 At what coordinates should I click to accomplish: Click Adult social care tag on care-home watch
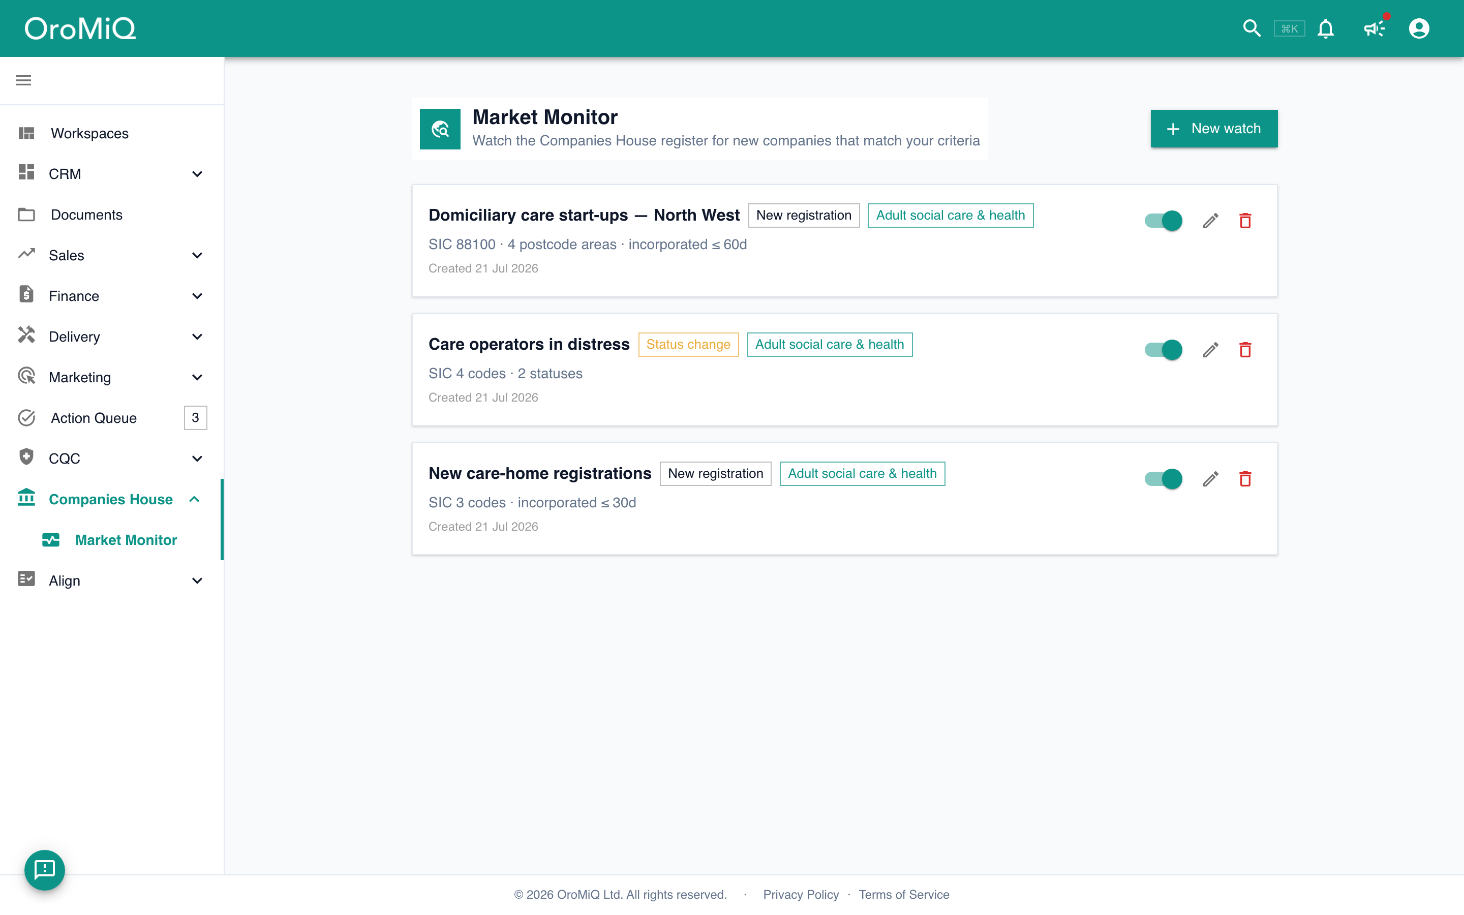(862, 474)
